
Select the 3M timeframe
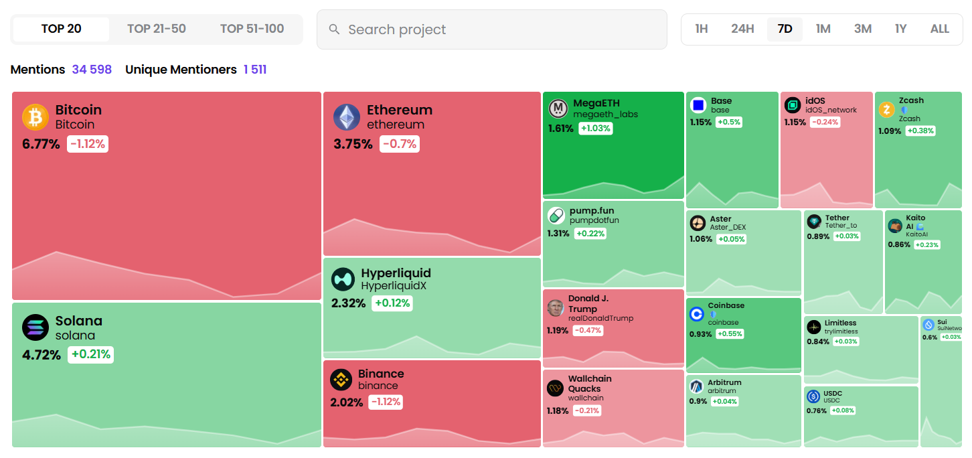pos(863,29)
